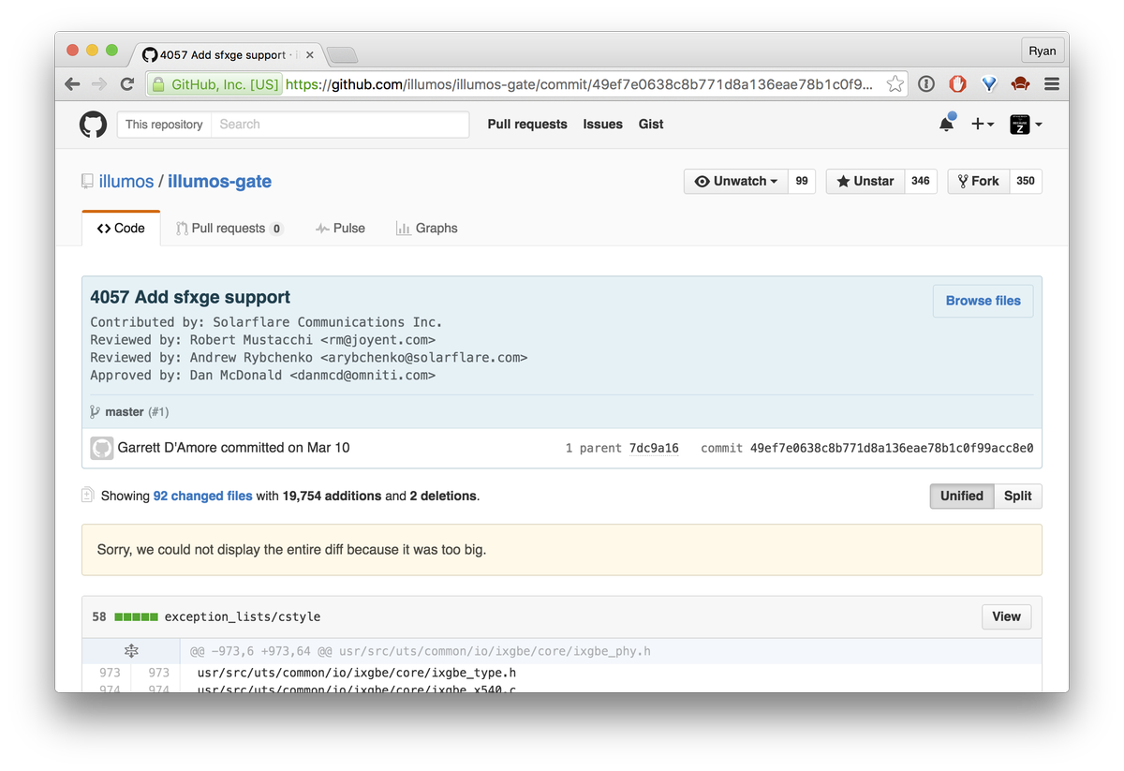Open notifications bell icon
The image size is (1124, 771).
click(x=947, y=124)
